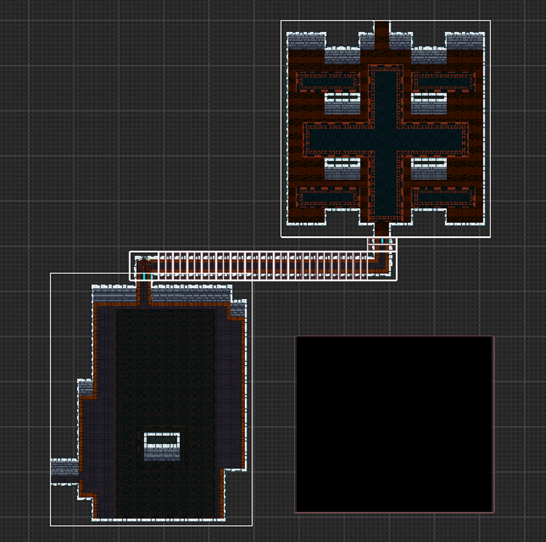Click the cyan door marker below the cross room
Viewport: 546px width, 542px height.
tap(382, 241)
